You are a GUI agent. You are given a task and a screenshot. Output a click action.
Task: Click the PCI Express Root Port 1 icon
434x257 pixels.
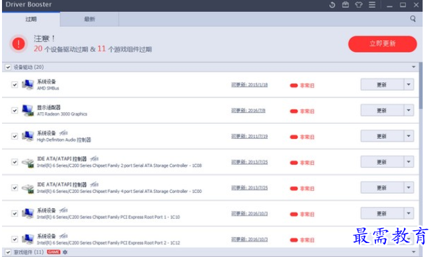[27, 214]
